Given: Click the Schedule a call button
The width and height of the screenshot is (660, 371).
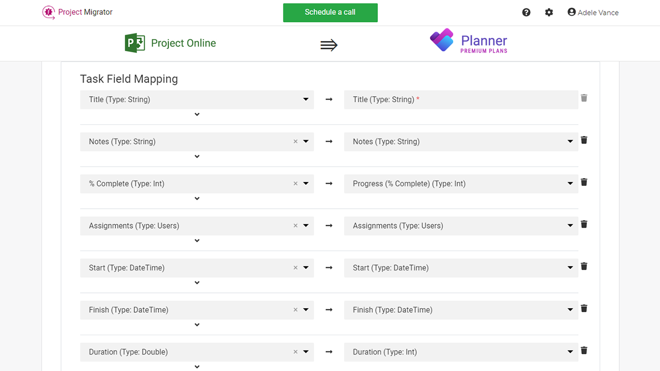Looking at the screenshot, I should coord(331,12).
